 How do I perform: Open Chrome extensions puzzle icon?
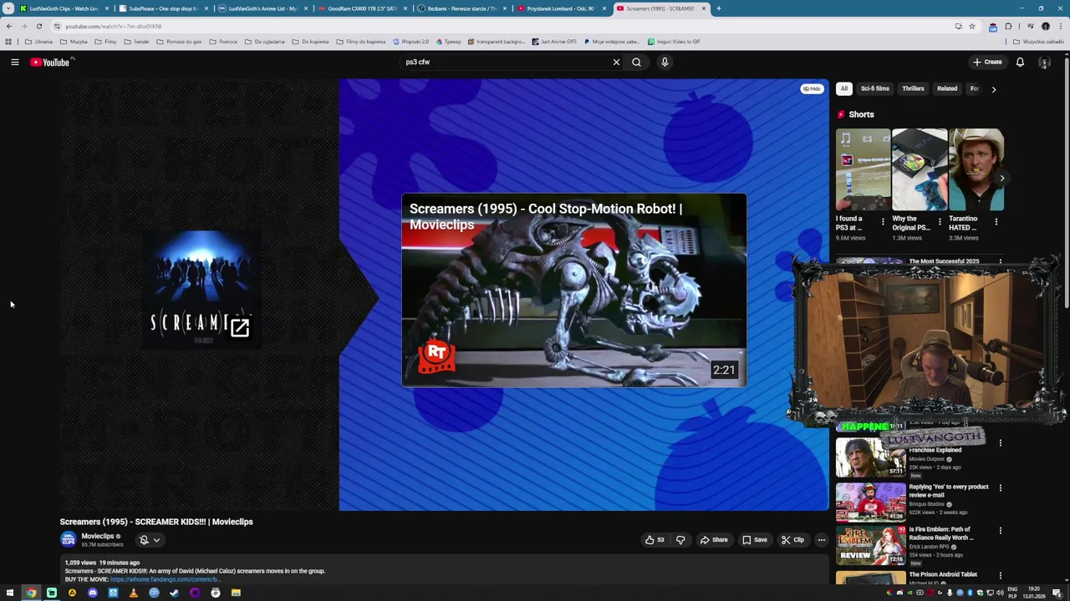(x=1008, y=26)
